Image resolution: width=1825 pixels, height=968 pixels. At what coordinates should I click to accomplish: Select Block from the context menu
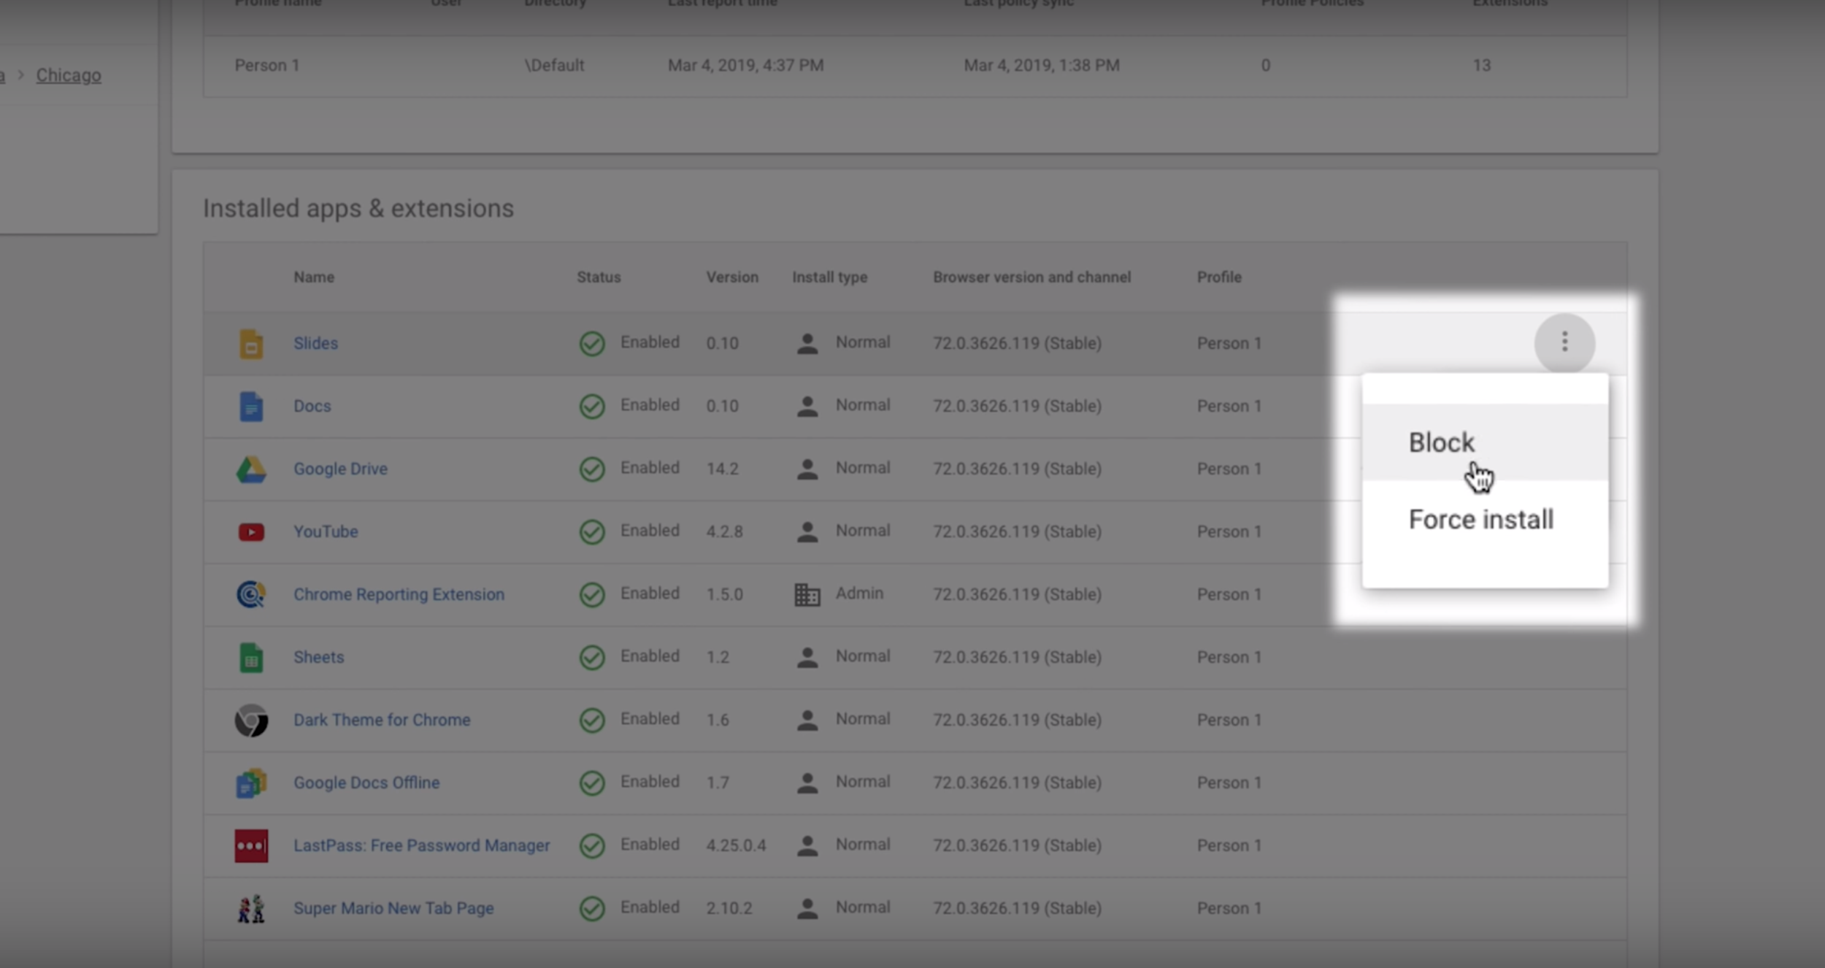tap(1441, 442)
